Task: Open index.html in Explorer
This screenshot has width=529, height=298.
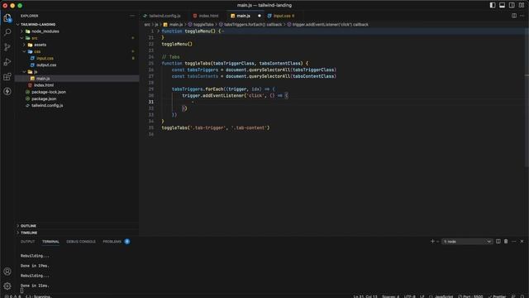Action: [44, 85]
